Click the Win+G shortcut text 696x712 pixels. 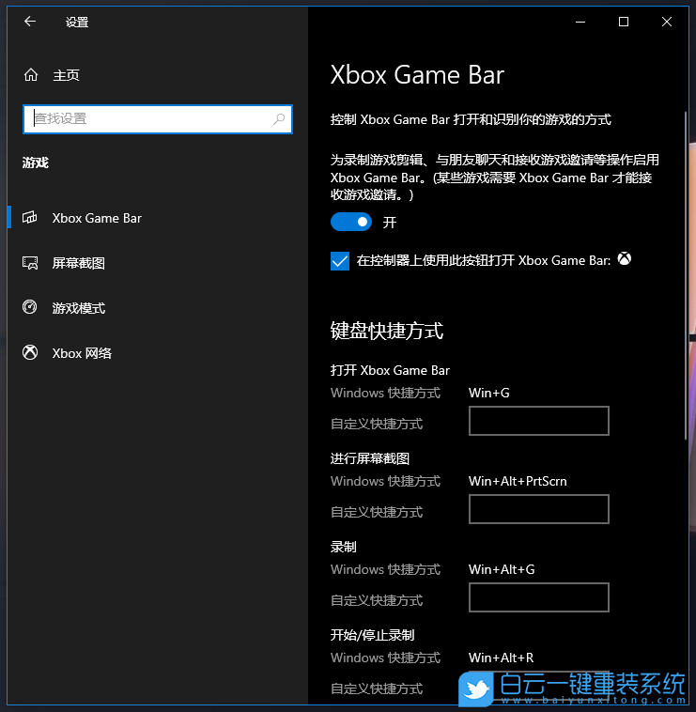point(489,393)
